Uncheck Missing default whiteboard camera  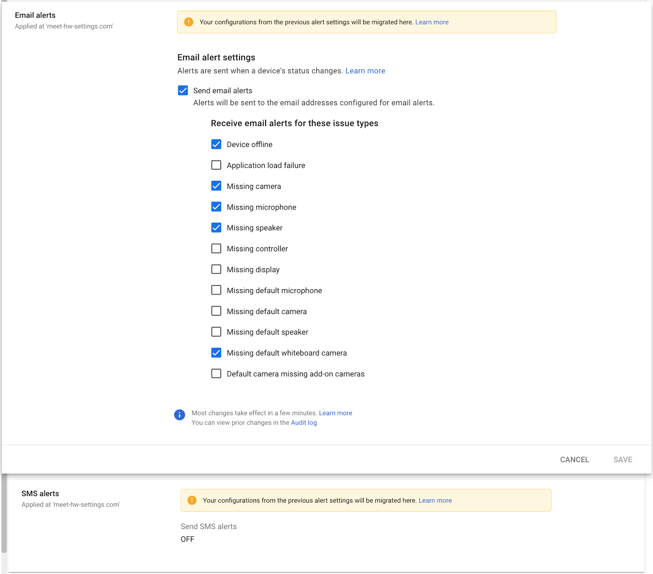[216, 353]
